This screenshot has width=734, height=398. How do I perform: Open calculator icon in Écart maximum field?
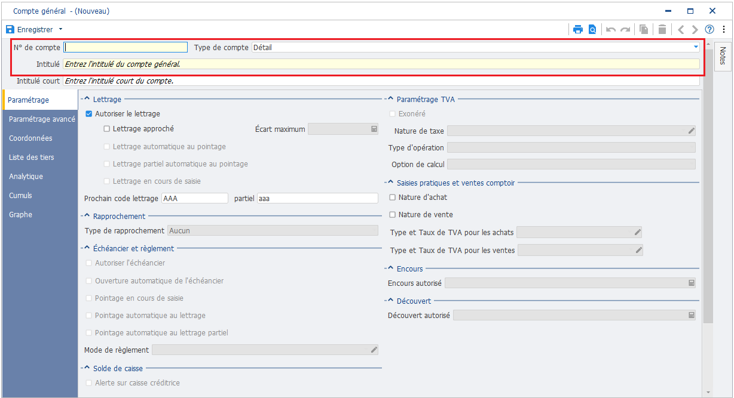coord(374,129)
